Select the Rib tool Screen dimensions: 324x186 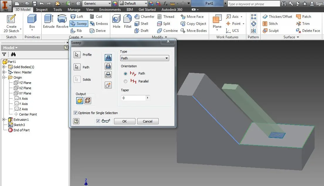tap(76, 30)
